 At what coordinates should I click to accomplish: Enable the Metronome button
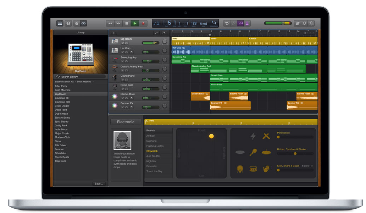pyautogui.click(x=247, y=23)
